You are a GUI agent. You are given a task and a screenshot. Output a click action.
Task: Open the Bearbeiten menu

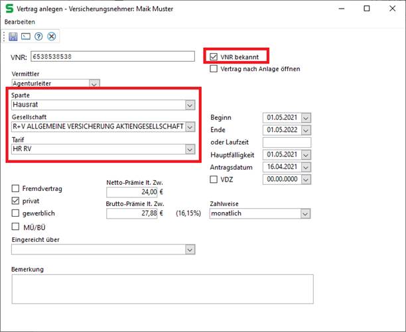pyautogui.click(x=20, y=22)
